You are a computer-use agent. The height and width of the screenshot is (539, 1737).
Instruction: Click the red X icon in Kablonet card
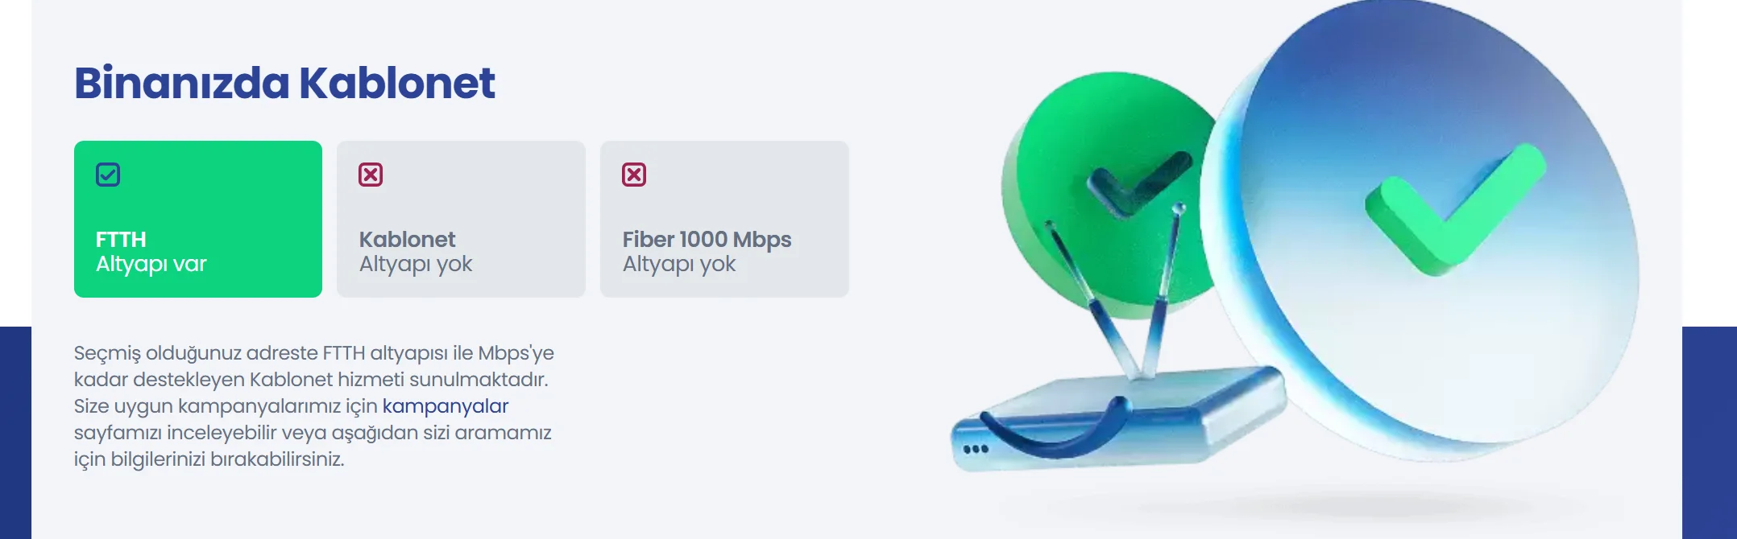point(371,175)
